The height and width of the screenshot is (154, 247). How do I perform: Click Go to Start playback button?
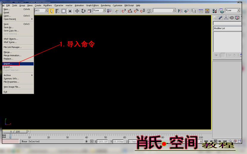[206, 141]
